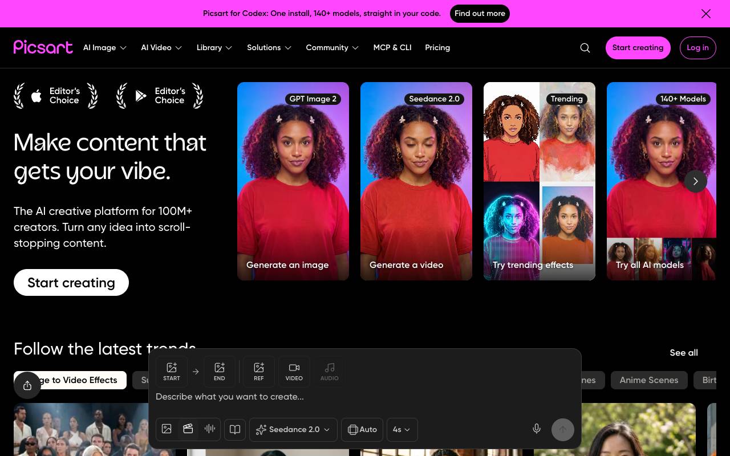Open the Auto aspect ratio selector

[x=362, y=429]
